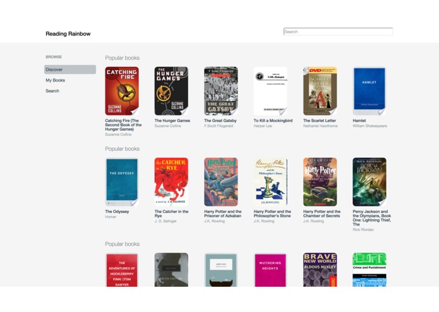Click To Kill a Mockingbird title
Screen dimensions: 439x312
273,121
